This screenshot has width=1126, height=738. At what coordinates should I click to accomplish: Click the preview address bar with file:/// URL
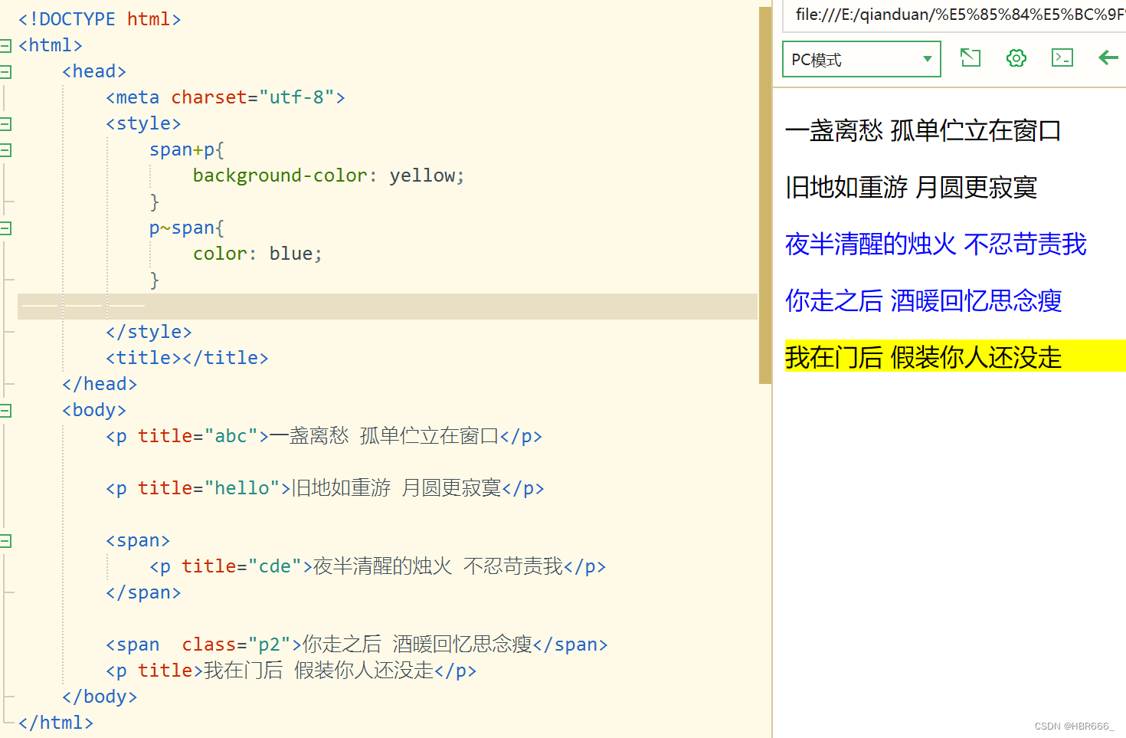click(x=954, y=15)
